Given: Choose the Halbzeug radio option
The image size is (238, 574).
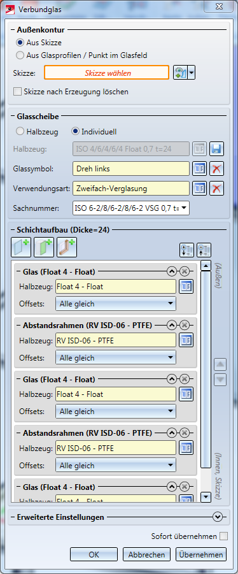Looking at the screenshot, I should pos(38,131).
